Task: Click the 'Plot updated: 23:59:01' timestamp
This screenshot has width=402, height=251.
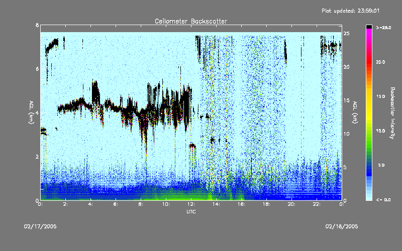Action: [350, 11]
